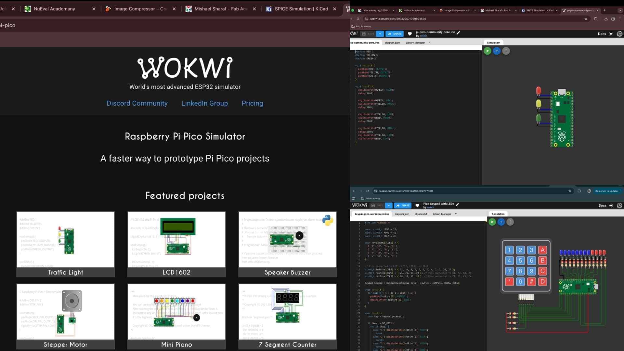The height and width of the screenshot is (351, 624).
Task: Start simulation in pi-pico-community-core project
Action: pos(487,51)
